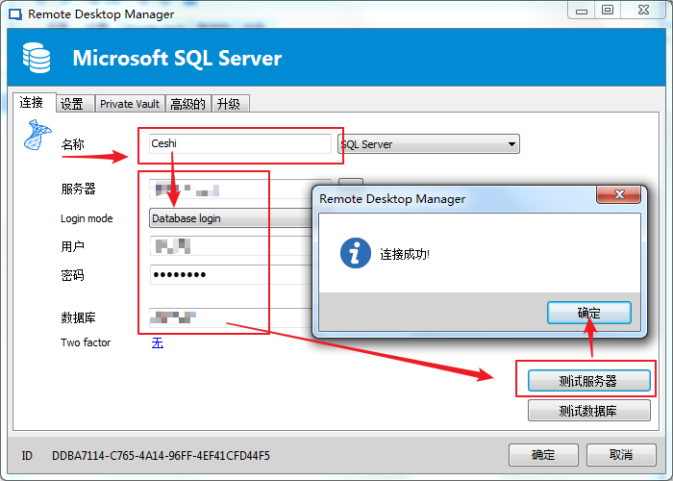This screenshot has width=673, height=481.
Task: Click the 连接成功! message text
Action: click(x=405, y=254)
